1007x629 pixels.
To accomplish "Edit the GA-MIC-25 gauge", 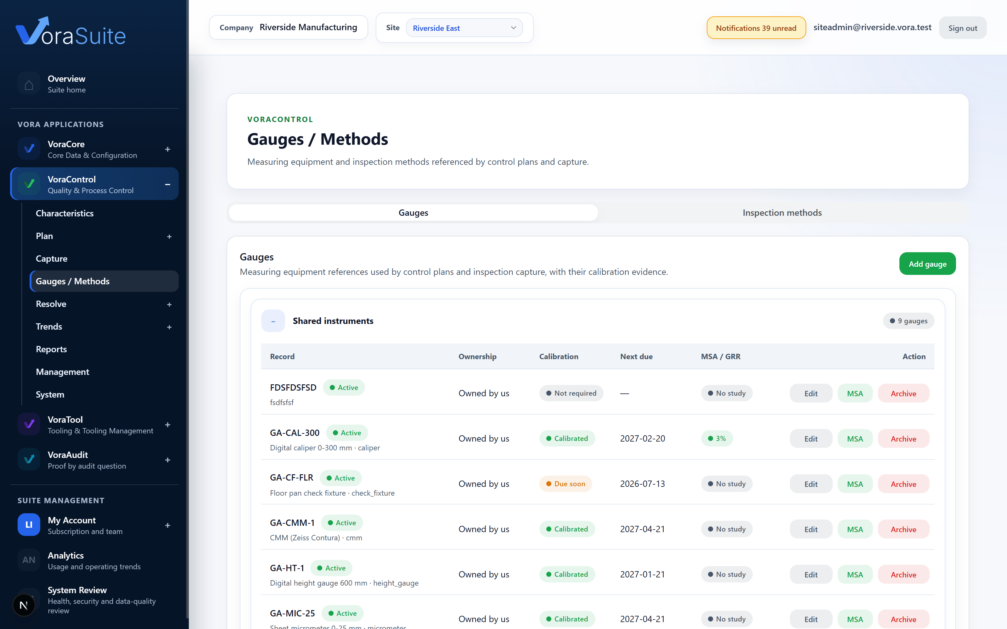I will pyautogui.click(x=811, y=619).
